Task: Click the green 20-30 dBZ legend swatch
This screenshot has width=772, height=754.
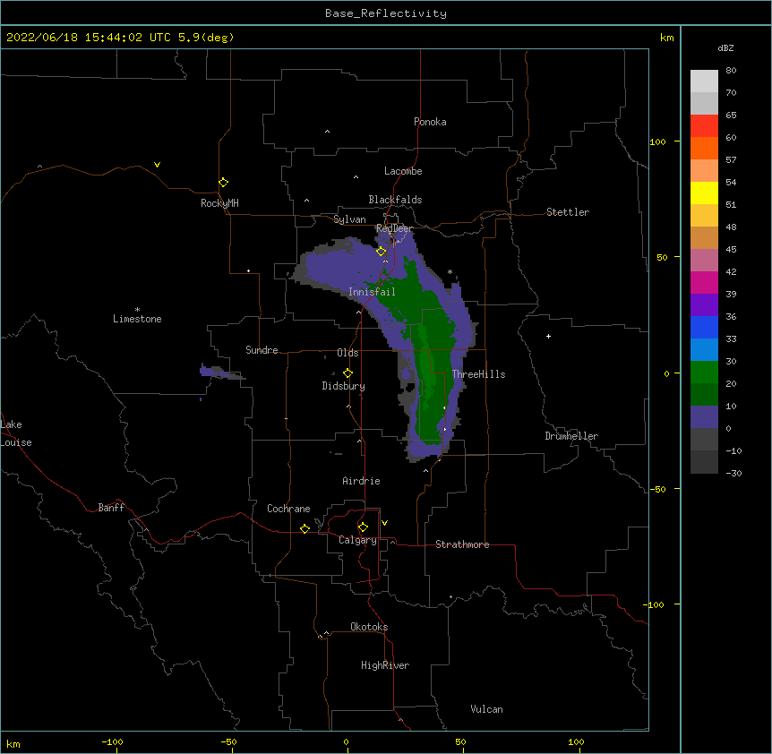Action: click(704, 373)
